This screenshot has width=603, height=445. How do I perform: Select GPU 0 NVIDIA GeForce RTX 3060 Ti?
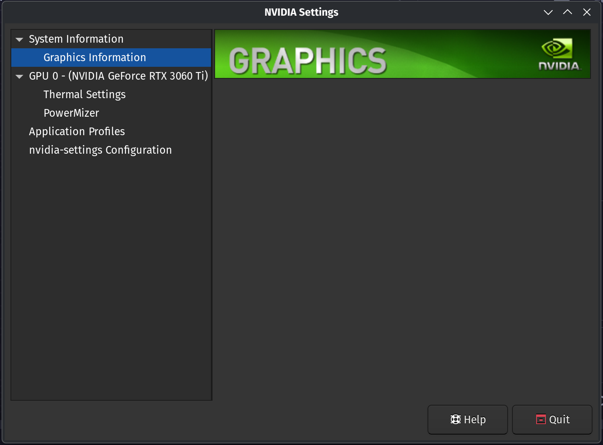[118, 76]
